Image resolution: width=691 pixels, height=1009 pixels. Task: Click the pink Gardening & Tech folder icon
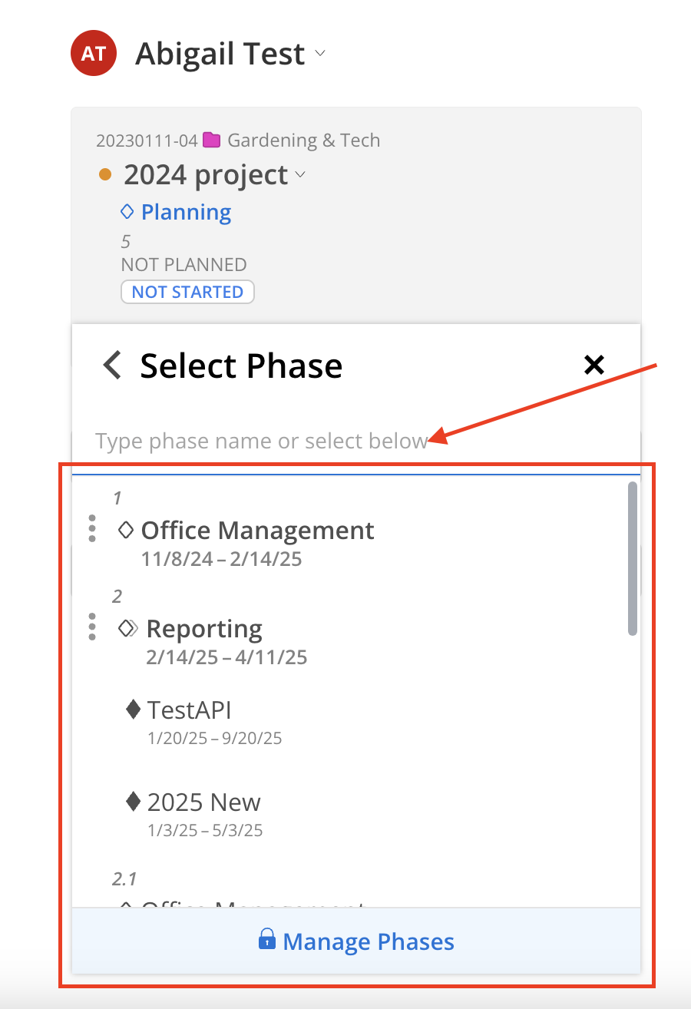click(212, 140)
